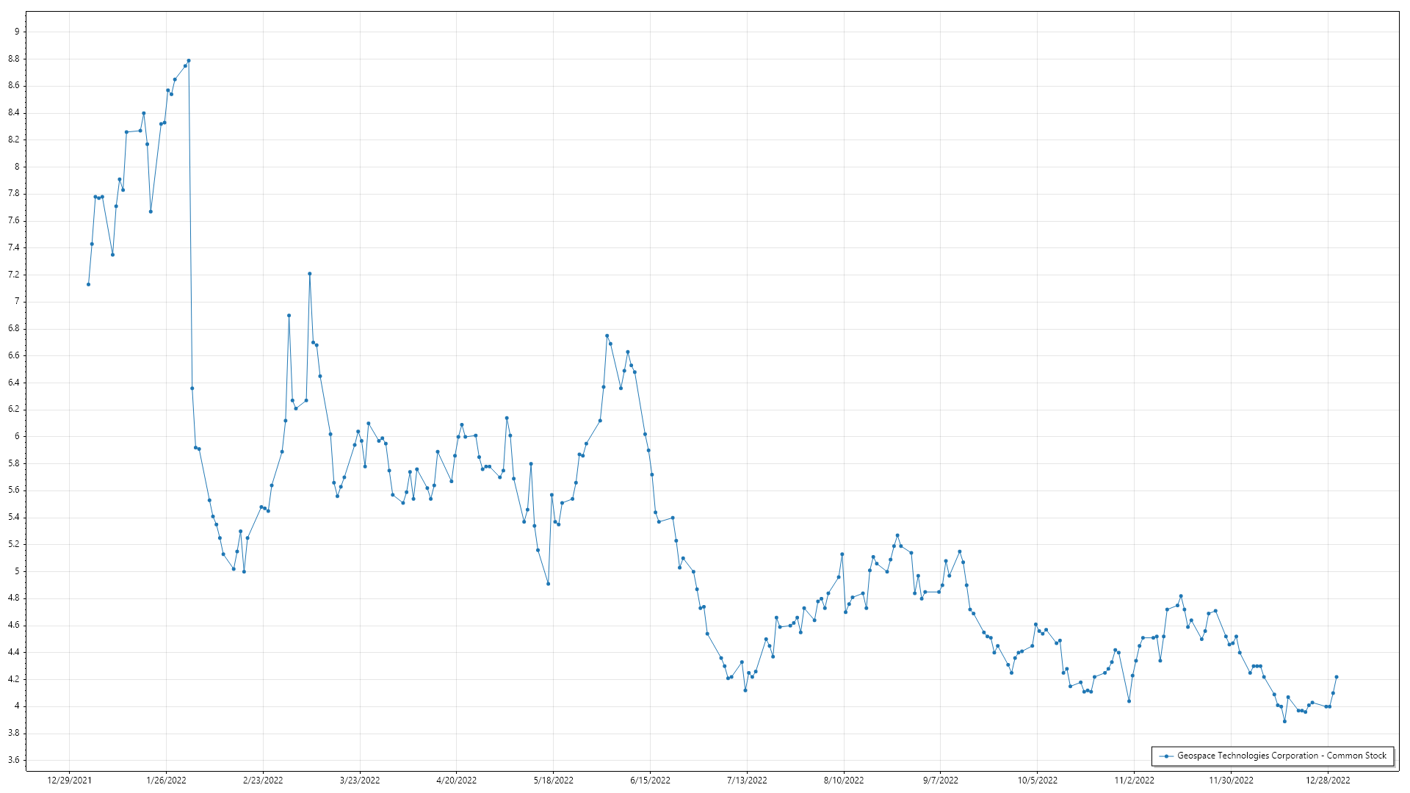The image size is (1410, 793).
Task: Click the 3.6 label on the y-axis
Action: [15, 760]
